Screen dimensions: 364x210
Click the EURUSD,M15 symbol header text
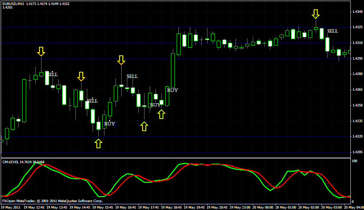13,4
